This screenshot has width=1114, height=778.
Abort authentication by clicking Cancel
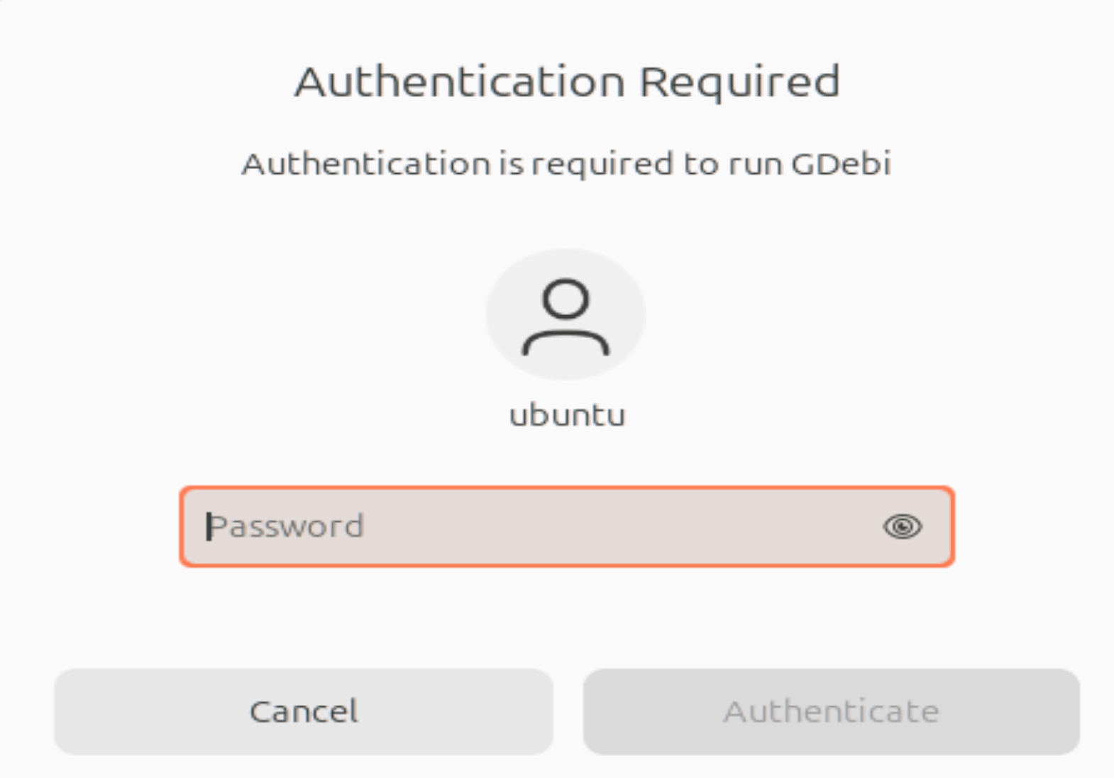point(304,711)
